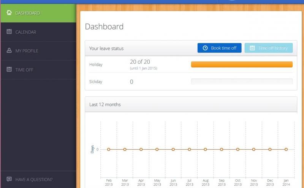Click the 'Jan 2014' axis label
Image resolution: width=304 pixels, height=188 pixels.
click(286, 183)
